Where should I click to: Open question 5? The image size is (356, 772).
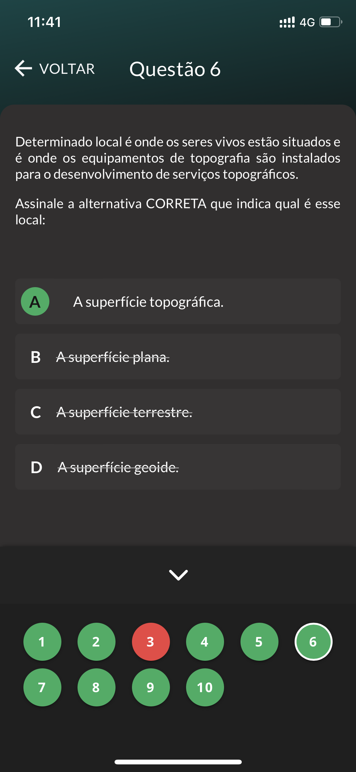click(x=259, y=642)
